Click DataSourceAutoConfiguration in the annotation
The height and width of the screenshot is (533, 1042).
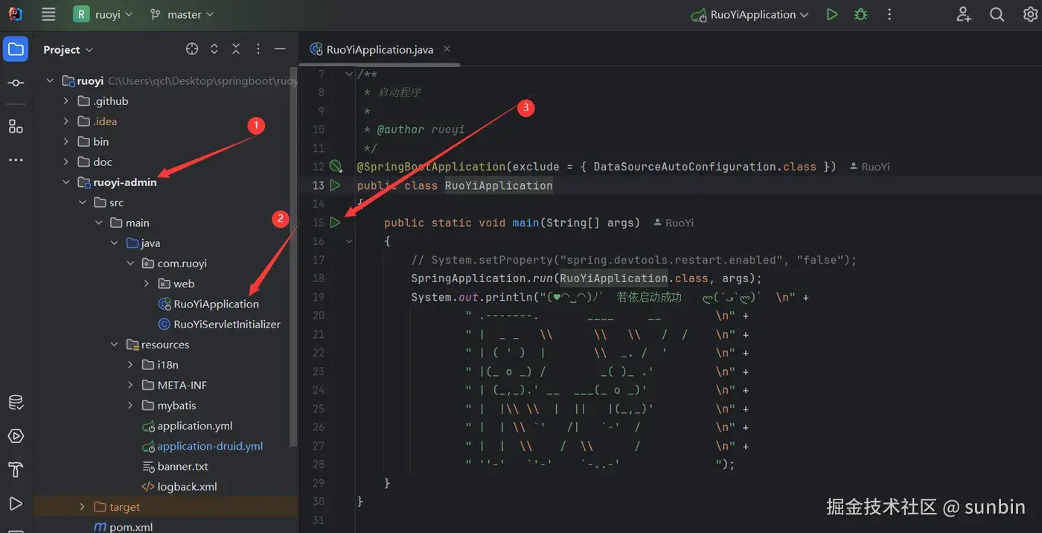point(685,167)
